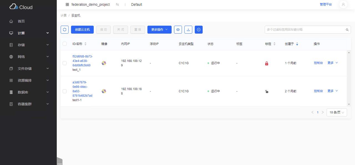Image resolution: width=355 pixels, height=165 pixels.
Task: Click the blue pause-circle icon in toolbar
Action: pyautogui.click(x=199, y=29)
